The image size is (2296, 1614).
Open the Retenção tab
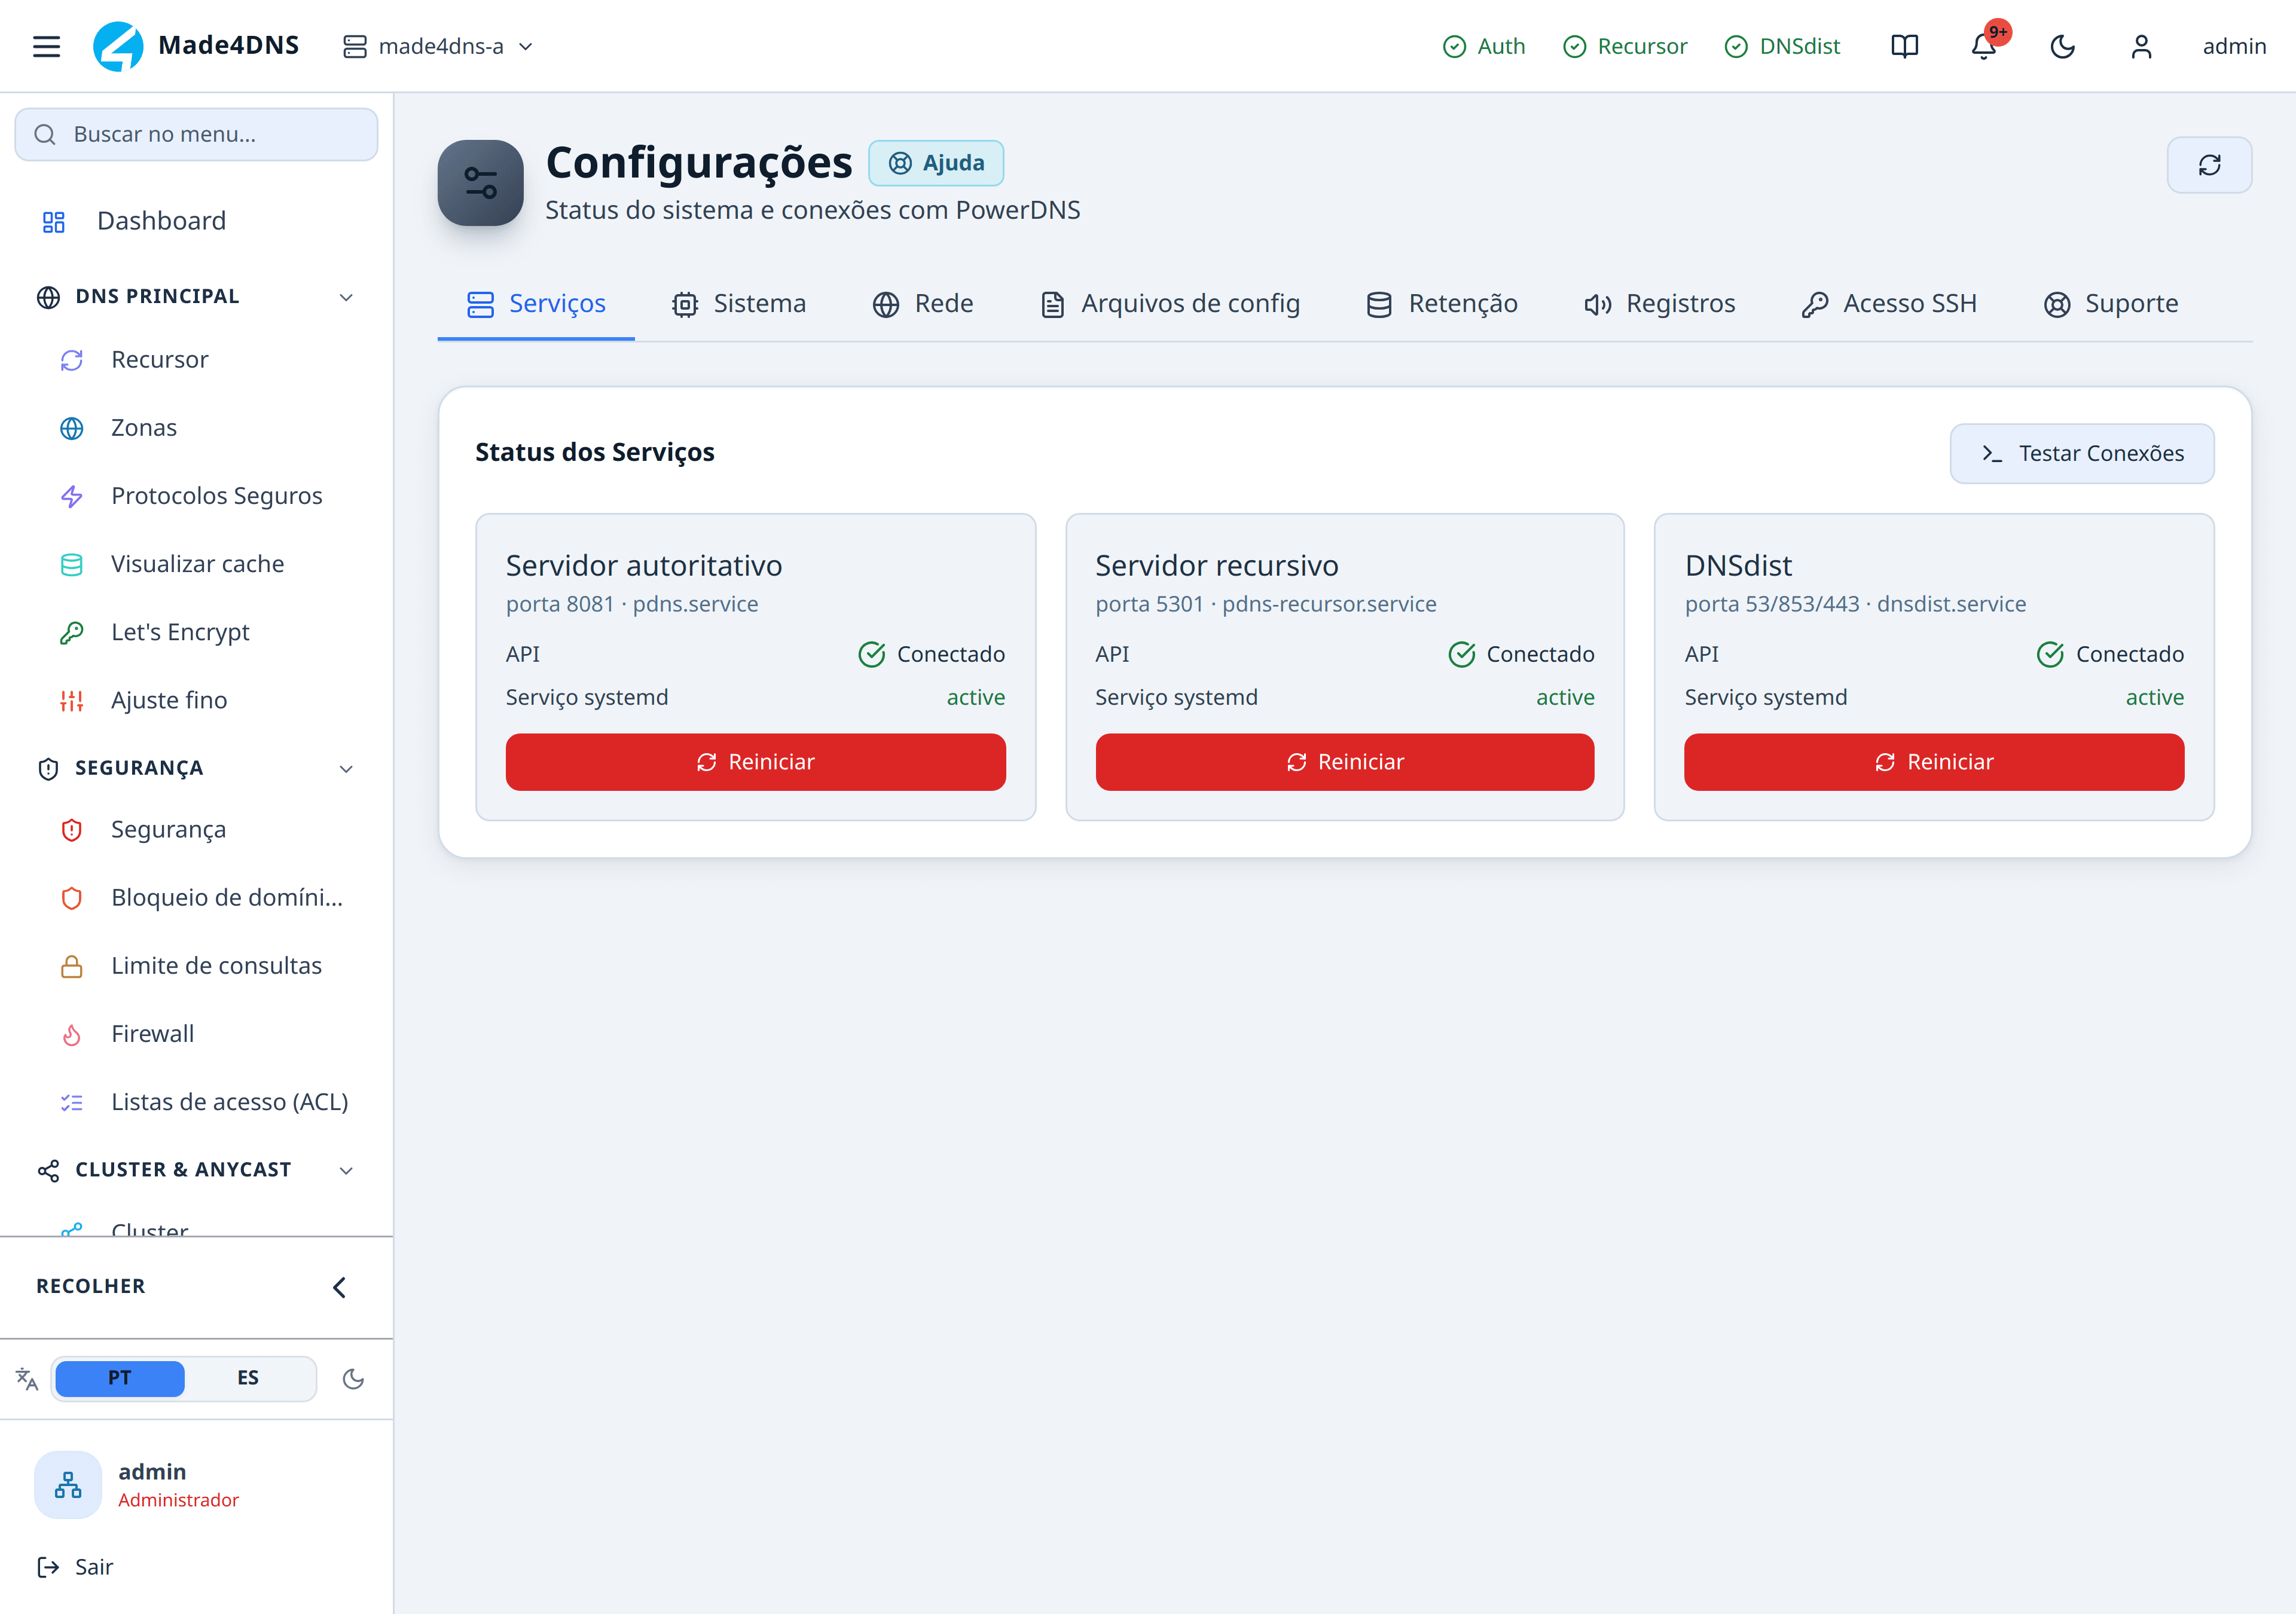pos(1442,304)
